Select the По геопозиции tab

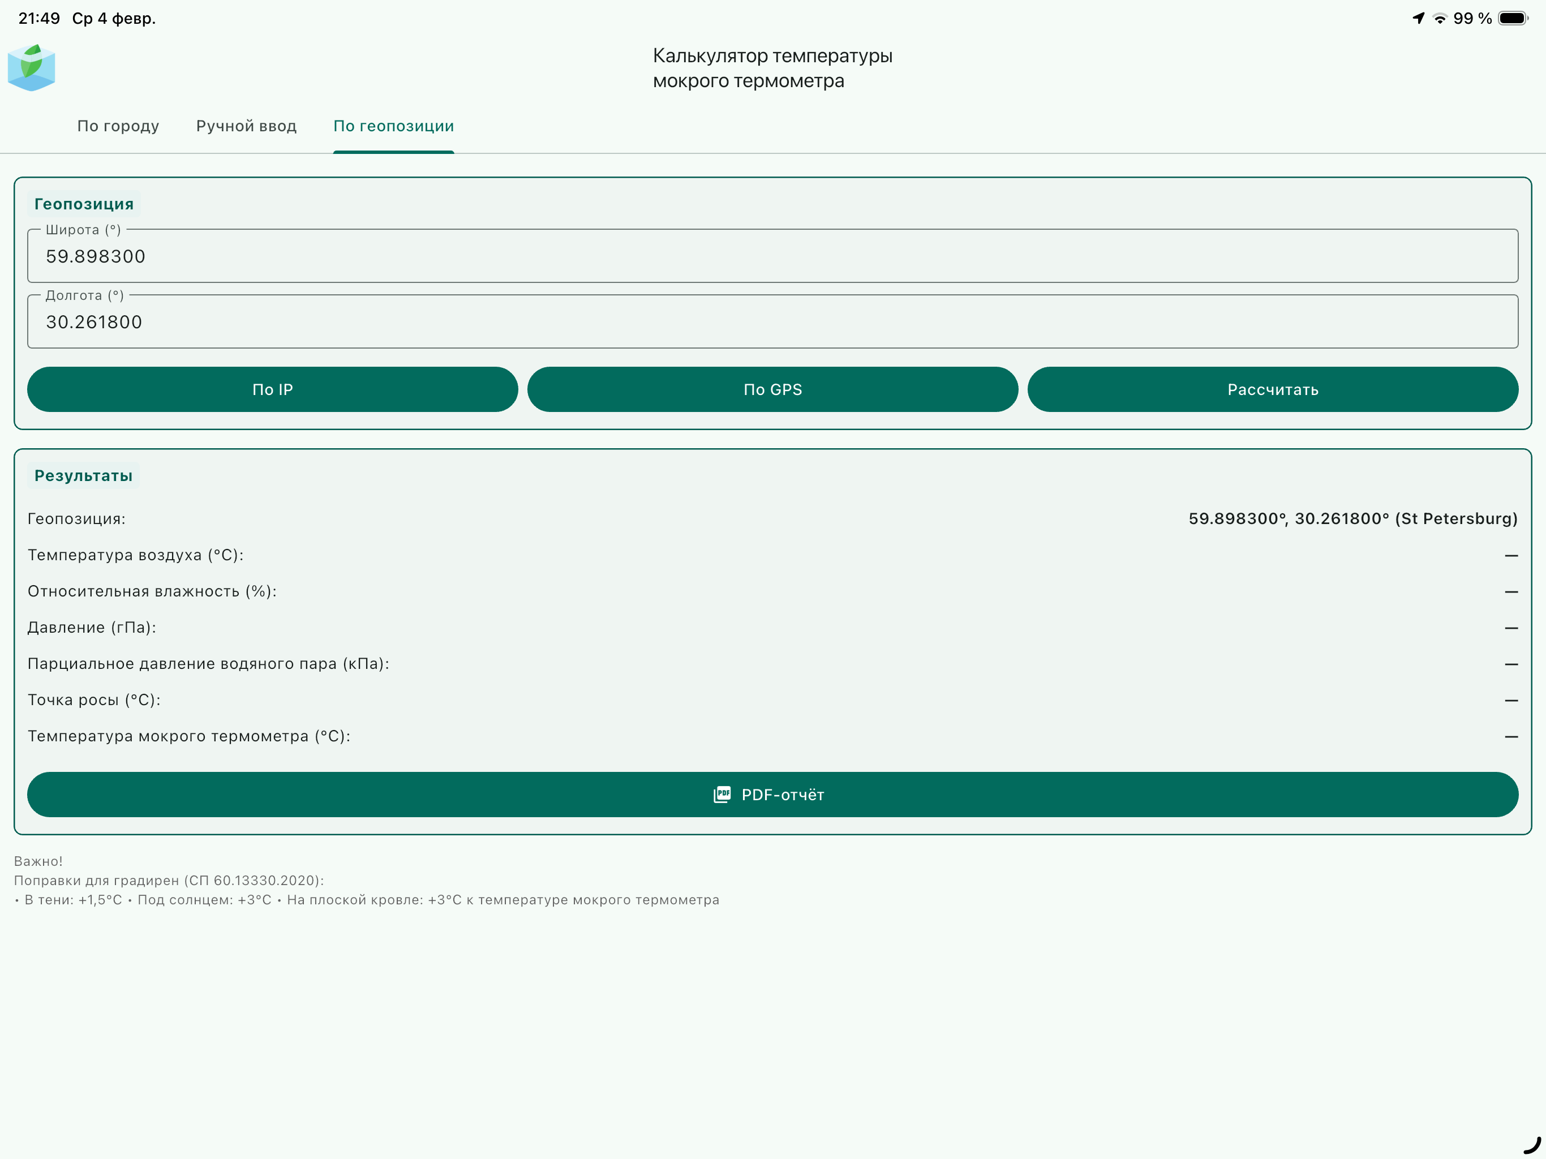(x=393, y=126)
